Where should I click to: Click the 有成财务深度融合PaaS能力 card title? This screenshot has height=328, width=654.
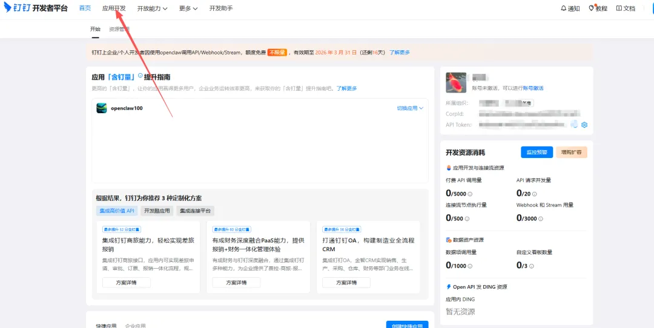coord(258,244)
